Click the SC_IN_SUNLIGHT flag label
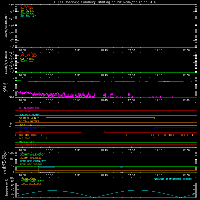200x200 pixels. pos(29,118)
